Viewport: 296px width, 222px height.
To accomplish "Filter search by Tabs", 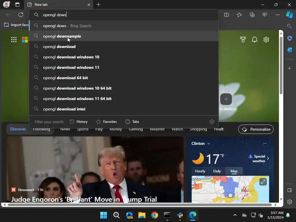I will coord(132,122).
